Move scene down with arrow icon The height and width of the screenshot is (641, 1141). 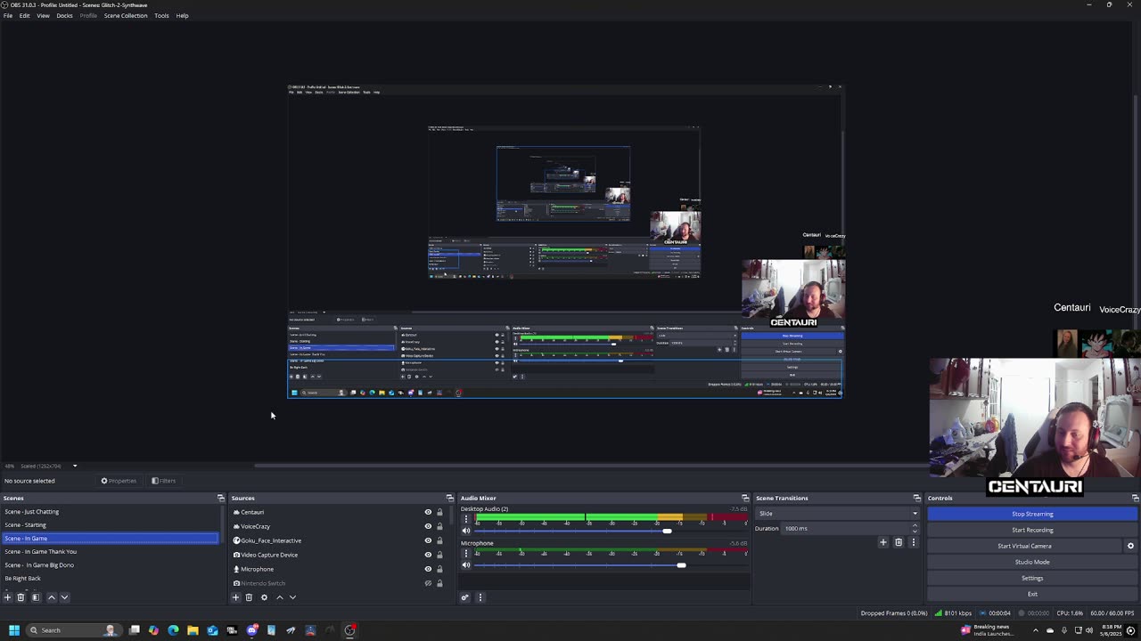[64, 597]
